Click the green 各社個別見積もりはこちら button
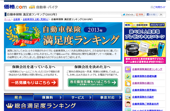170x111 pixels. [92, 82]
